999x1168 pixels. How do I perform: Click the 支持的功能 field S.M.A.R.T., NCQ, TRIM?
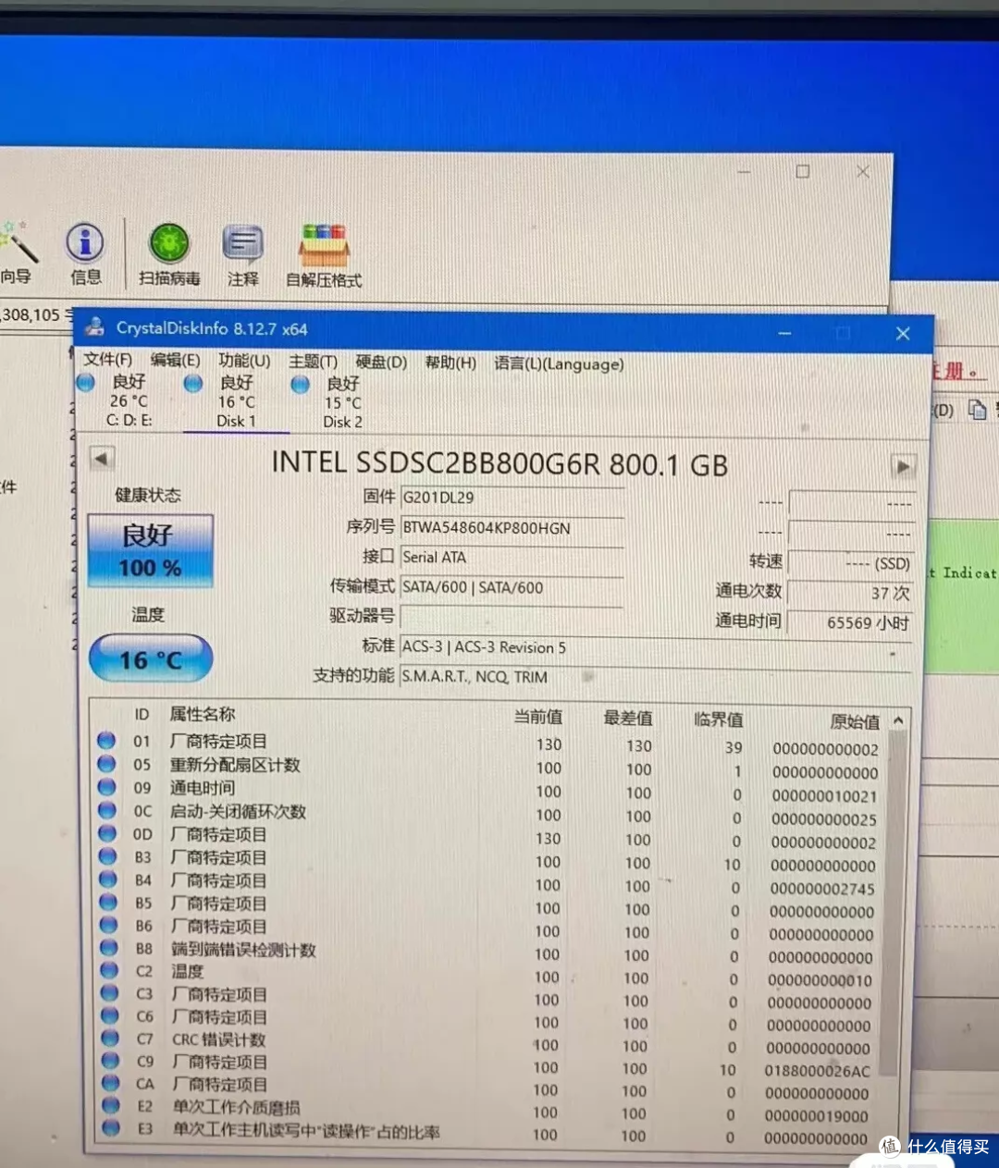656,677
